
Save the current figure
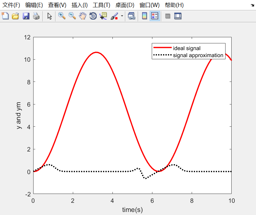point(26,16)
